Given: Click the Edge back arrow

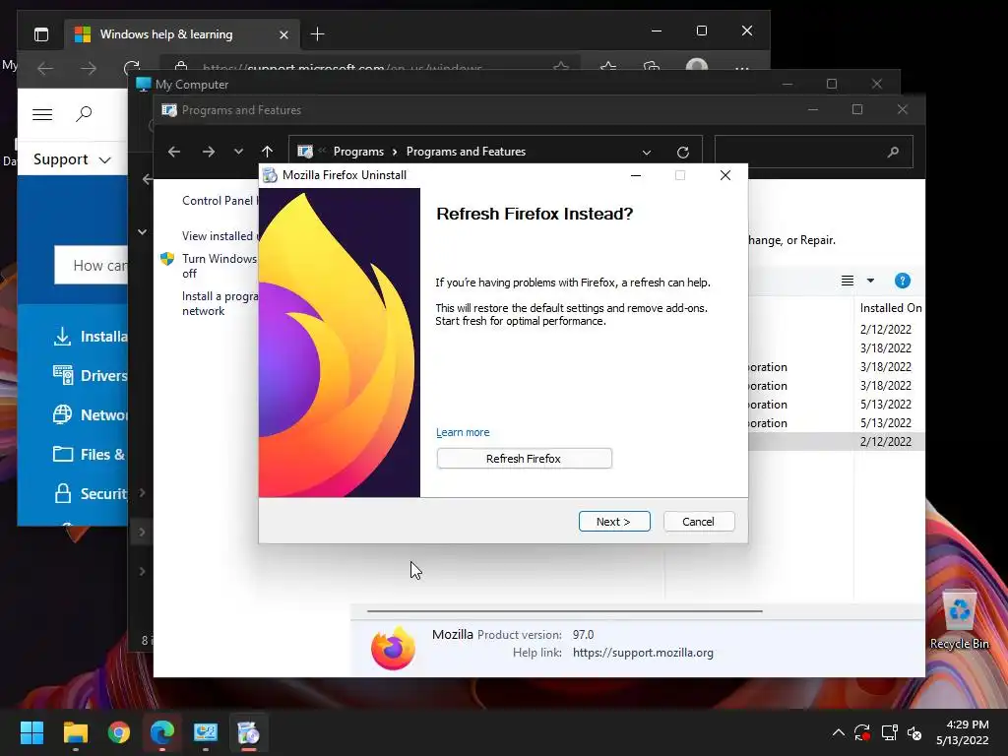Looking at the screenshot, I should point(45,68).
